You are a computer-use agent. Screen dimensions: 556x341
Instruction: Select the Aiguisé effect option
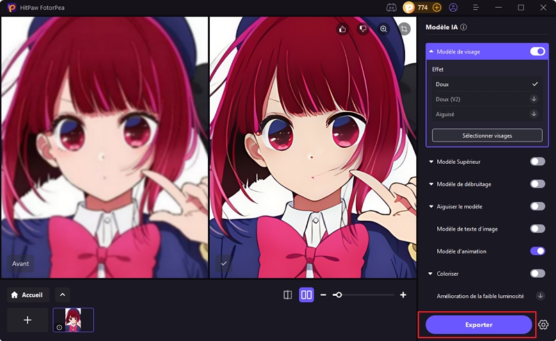(487, 114)
